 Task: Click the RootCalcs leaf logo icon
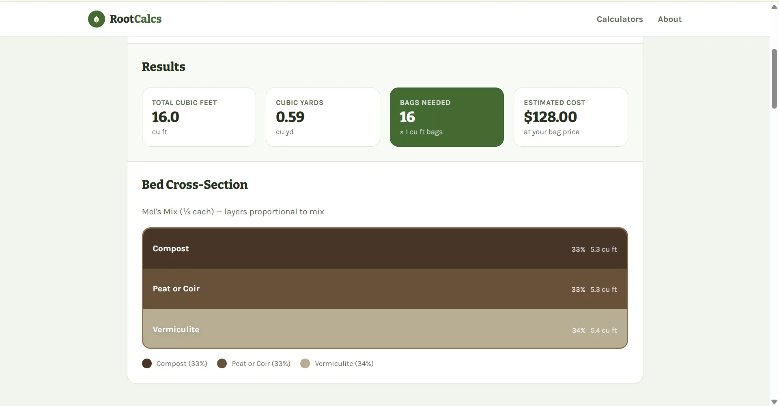[x=97, y=19]
